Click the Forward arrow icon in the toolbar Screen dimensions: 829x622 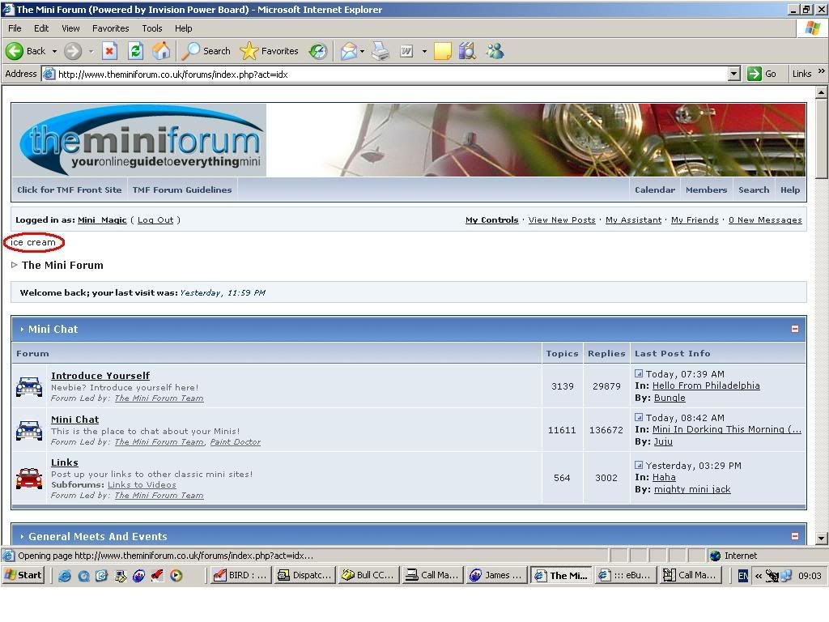click(73, 51)
